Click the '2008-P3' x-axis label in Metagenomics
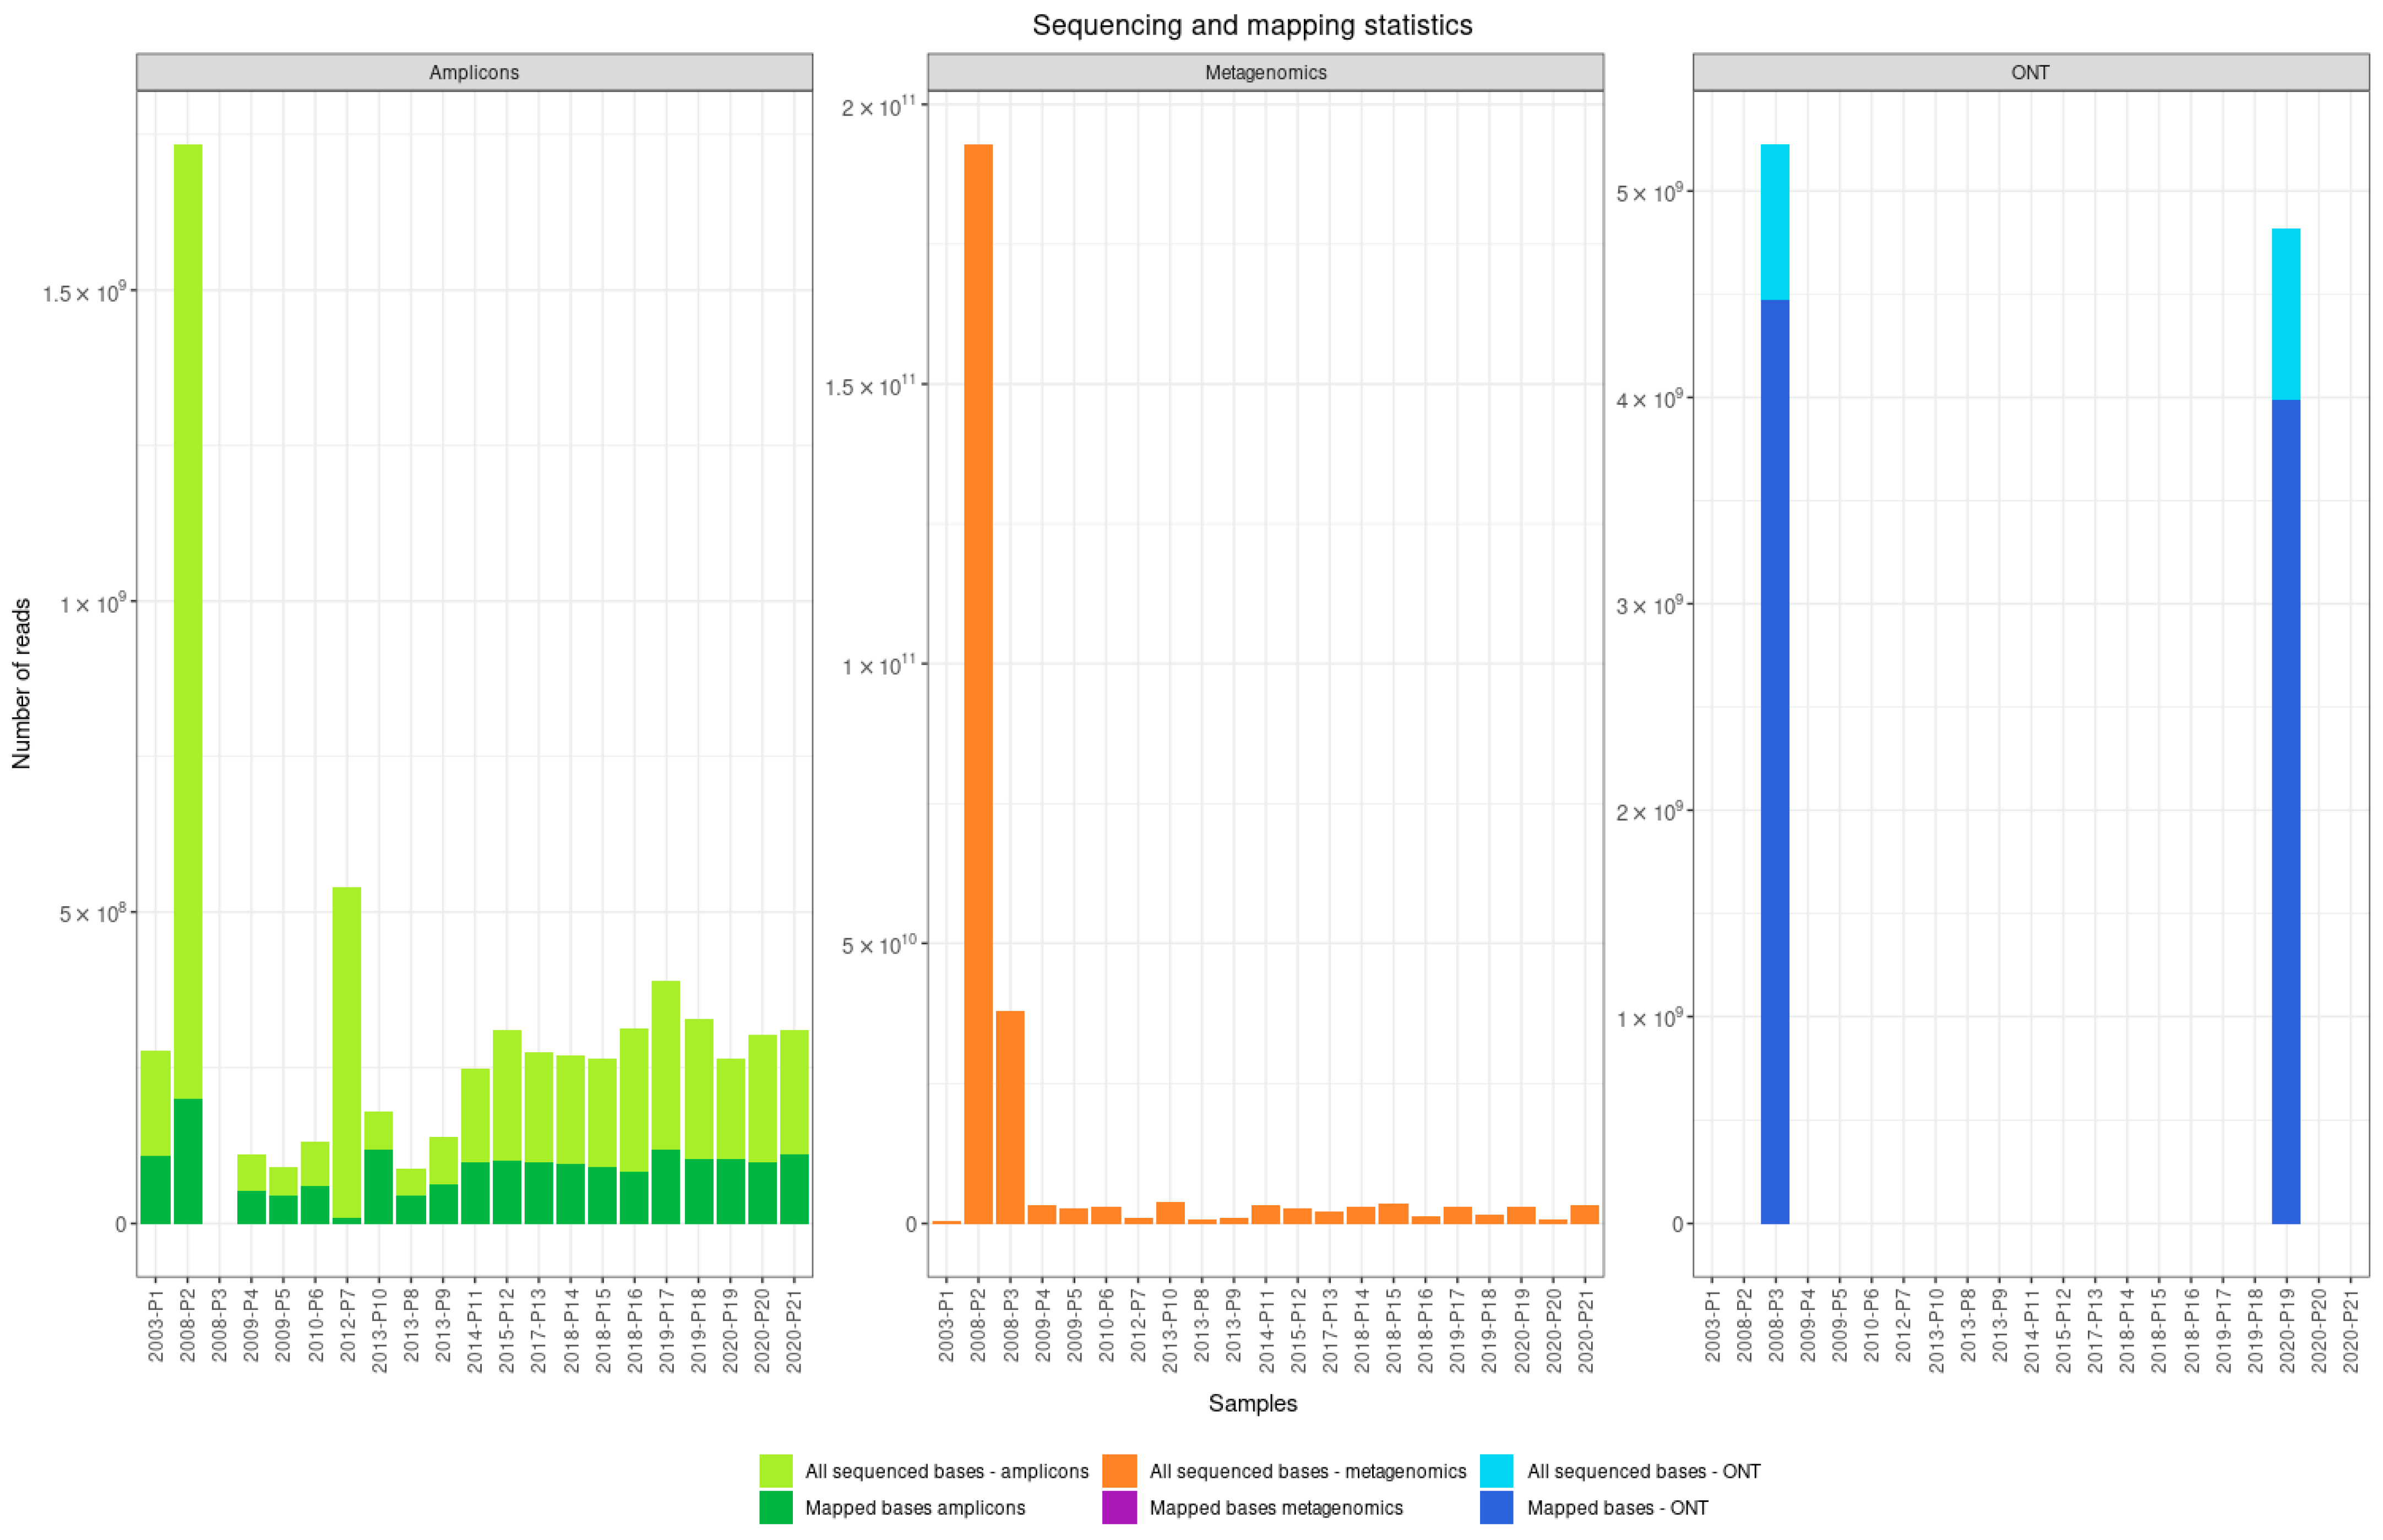 point(1010,1324)
